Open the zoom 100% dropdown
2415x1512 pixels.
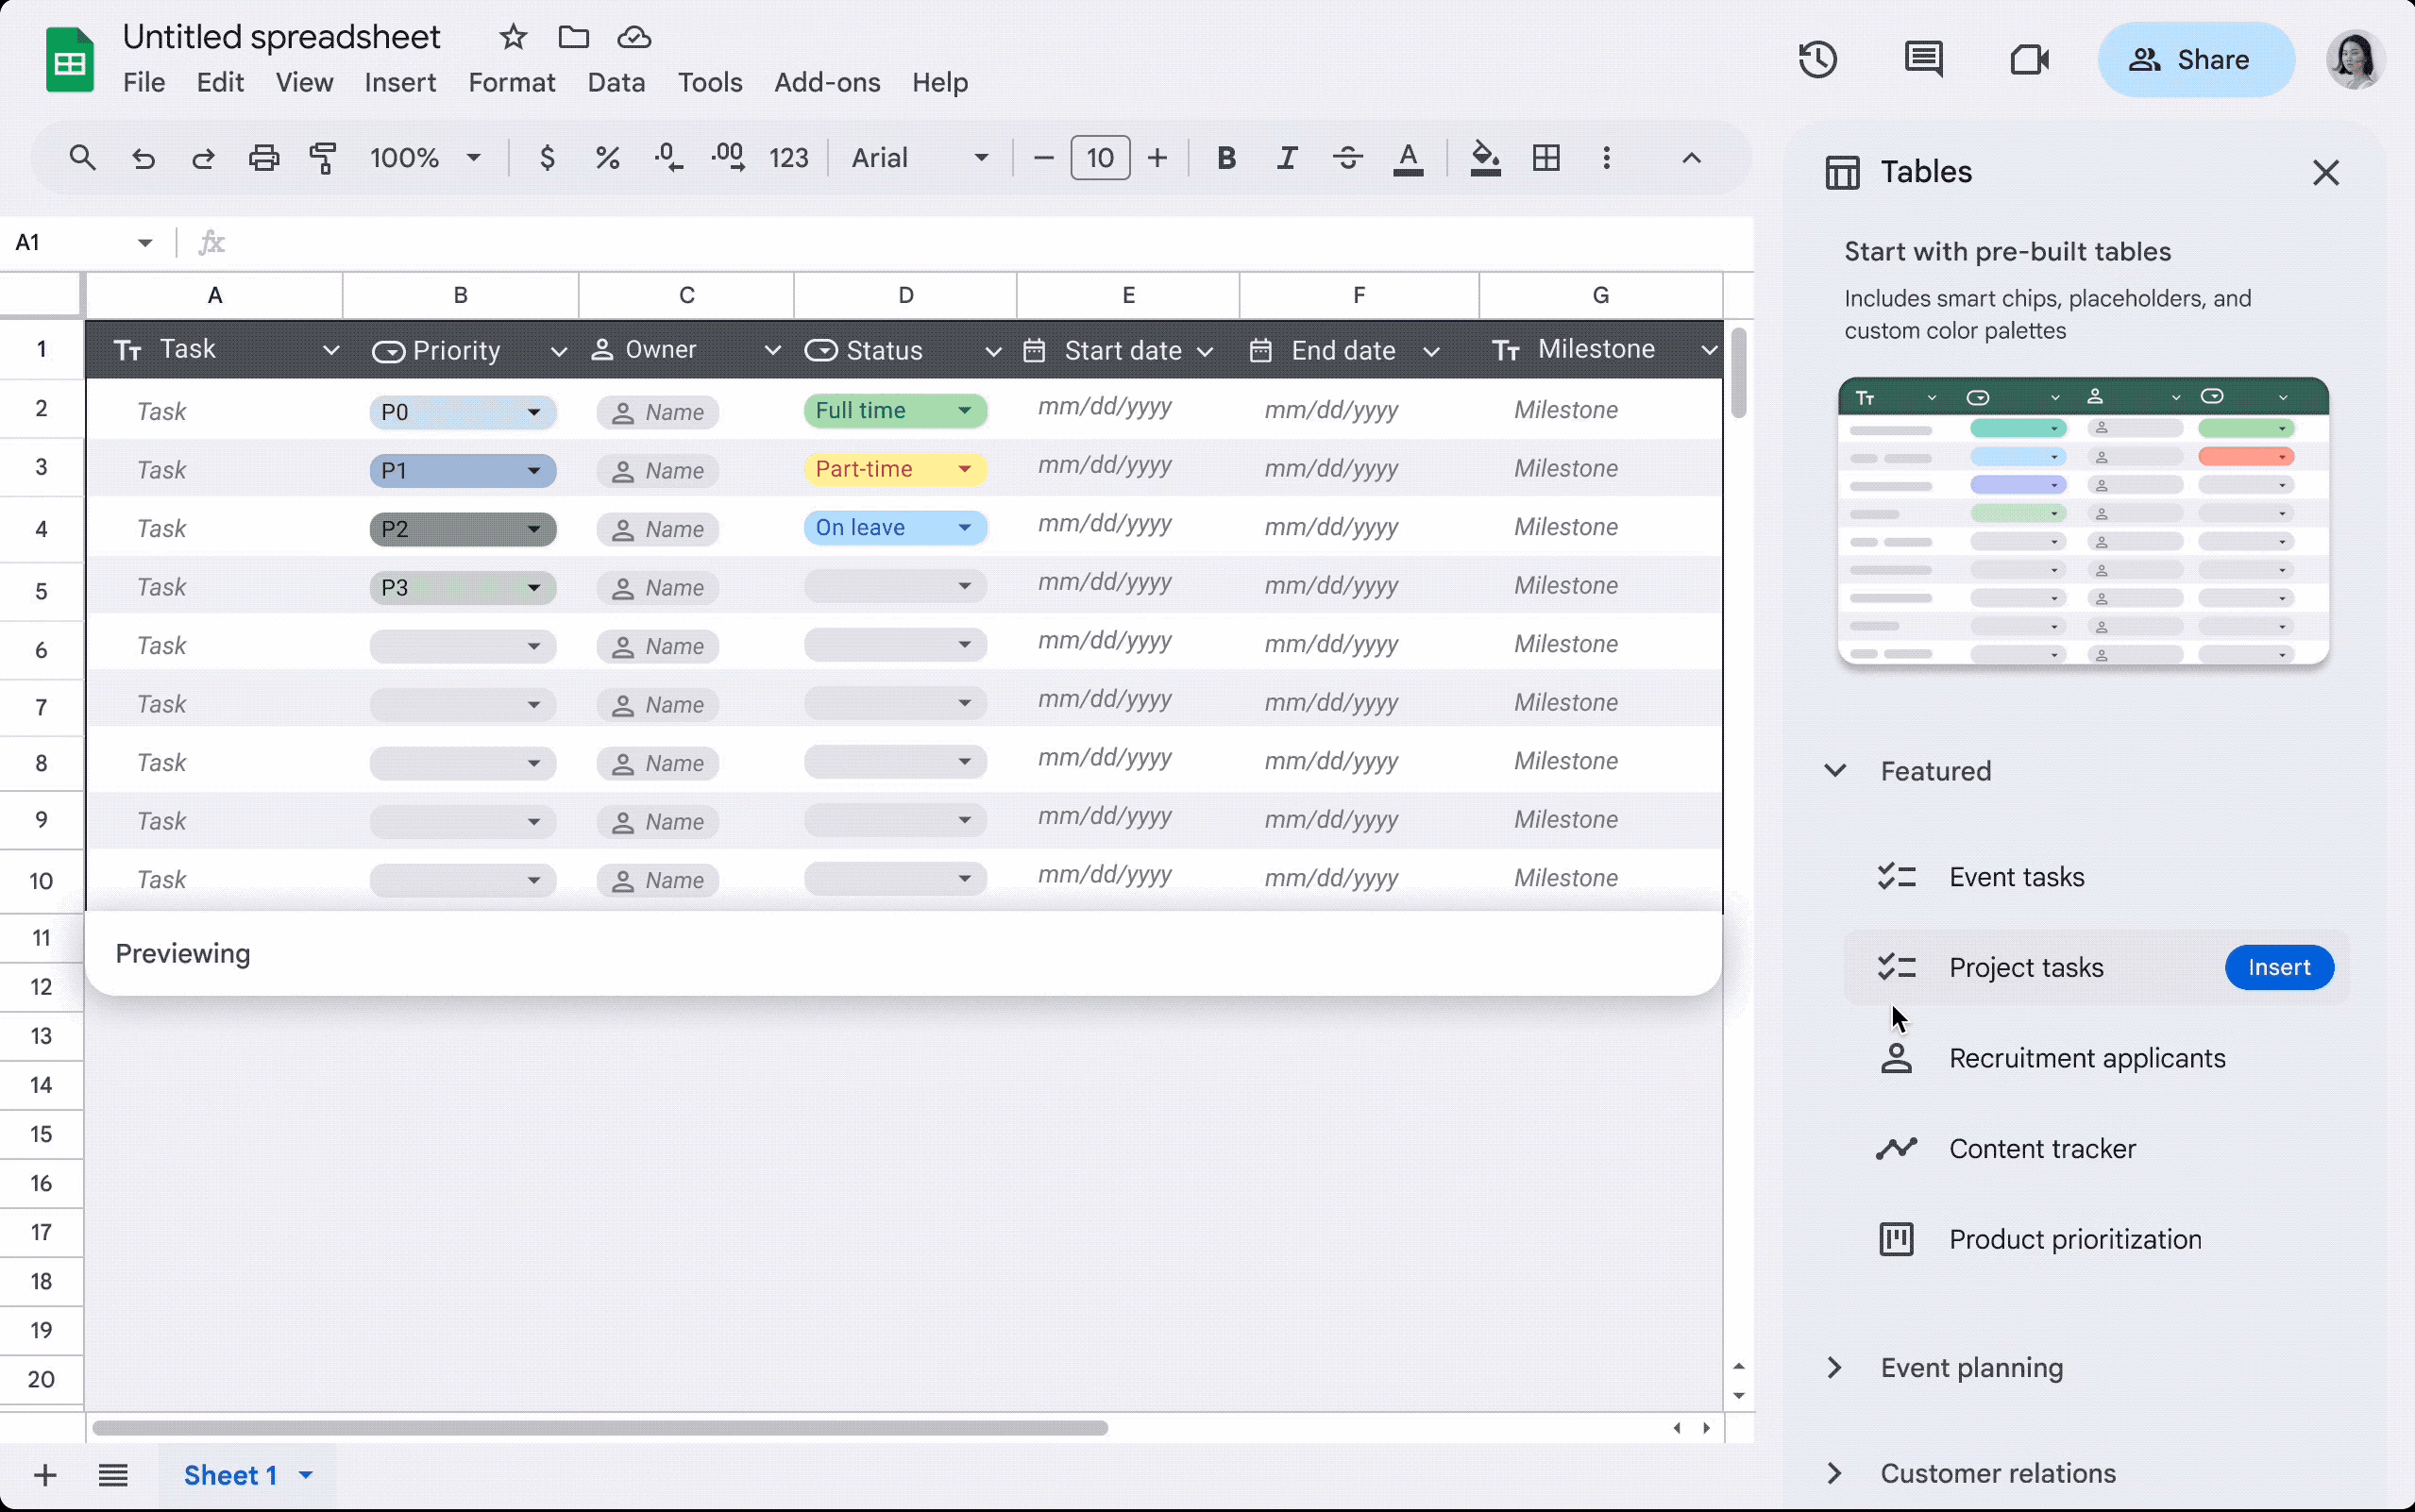(425, 158)
